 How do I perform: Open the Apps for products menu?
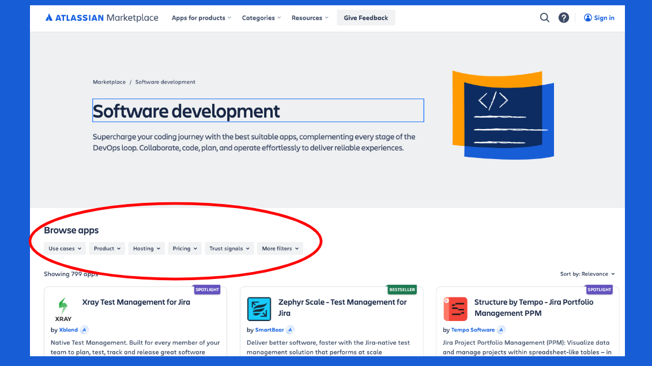[201, 18]
